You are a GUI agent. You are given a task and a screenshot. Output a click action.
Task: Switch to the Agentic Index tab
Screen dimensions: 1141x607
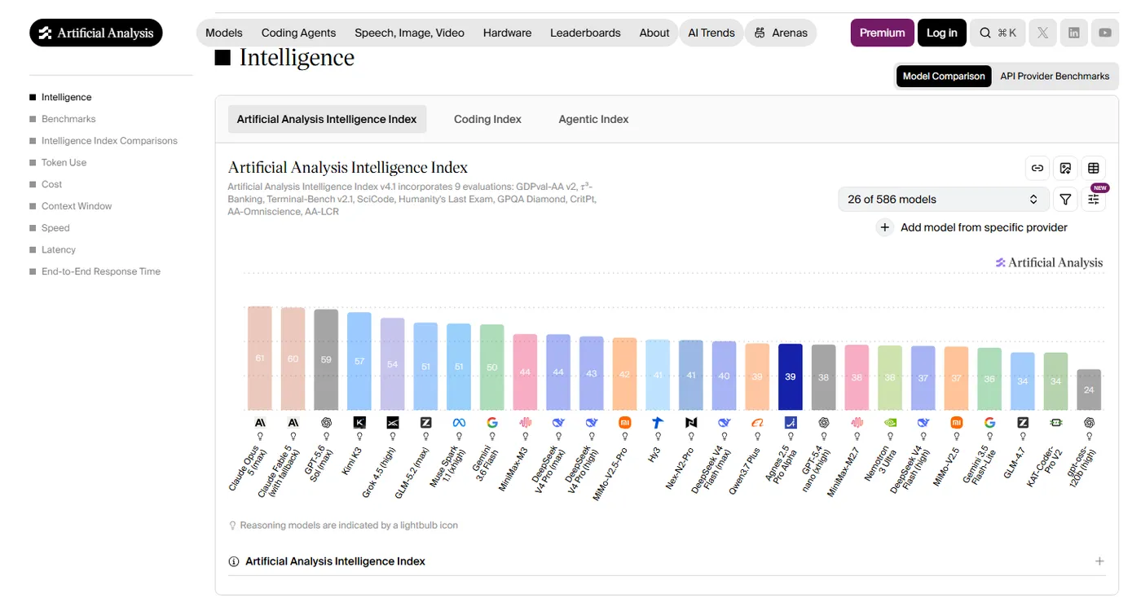click(x=593, y=119)
